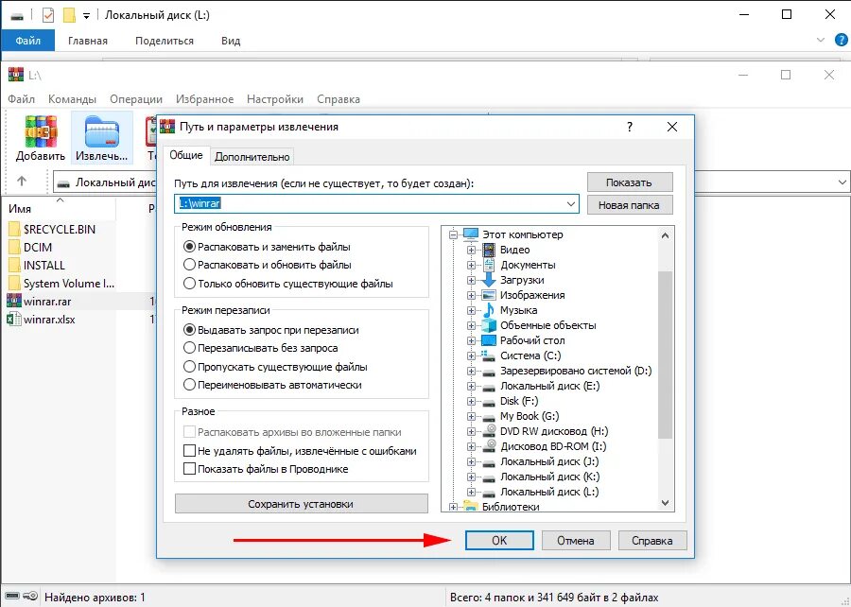Click the Объемные объекты cube icon
The width and height of the screenshot is (851, 607).
[489, 325]
